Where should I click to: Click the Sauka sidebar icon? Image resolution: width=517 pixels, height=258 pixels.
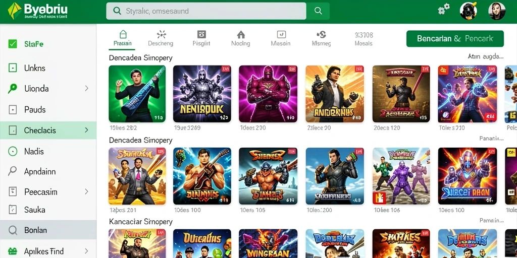pos(13,210)
